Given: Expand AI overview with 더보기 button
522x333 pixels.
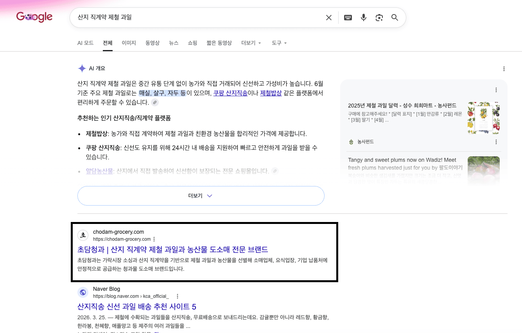Looking at the screenshot, I should pos(201,196).
